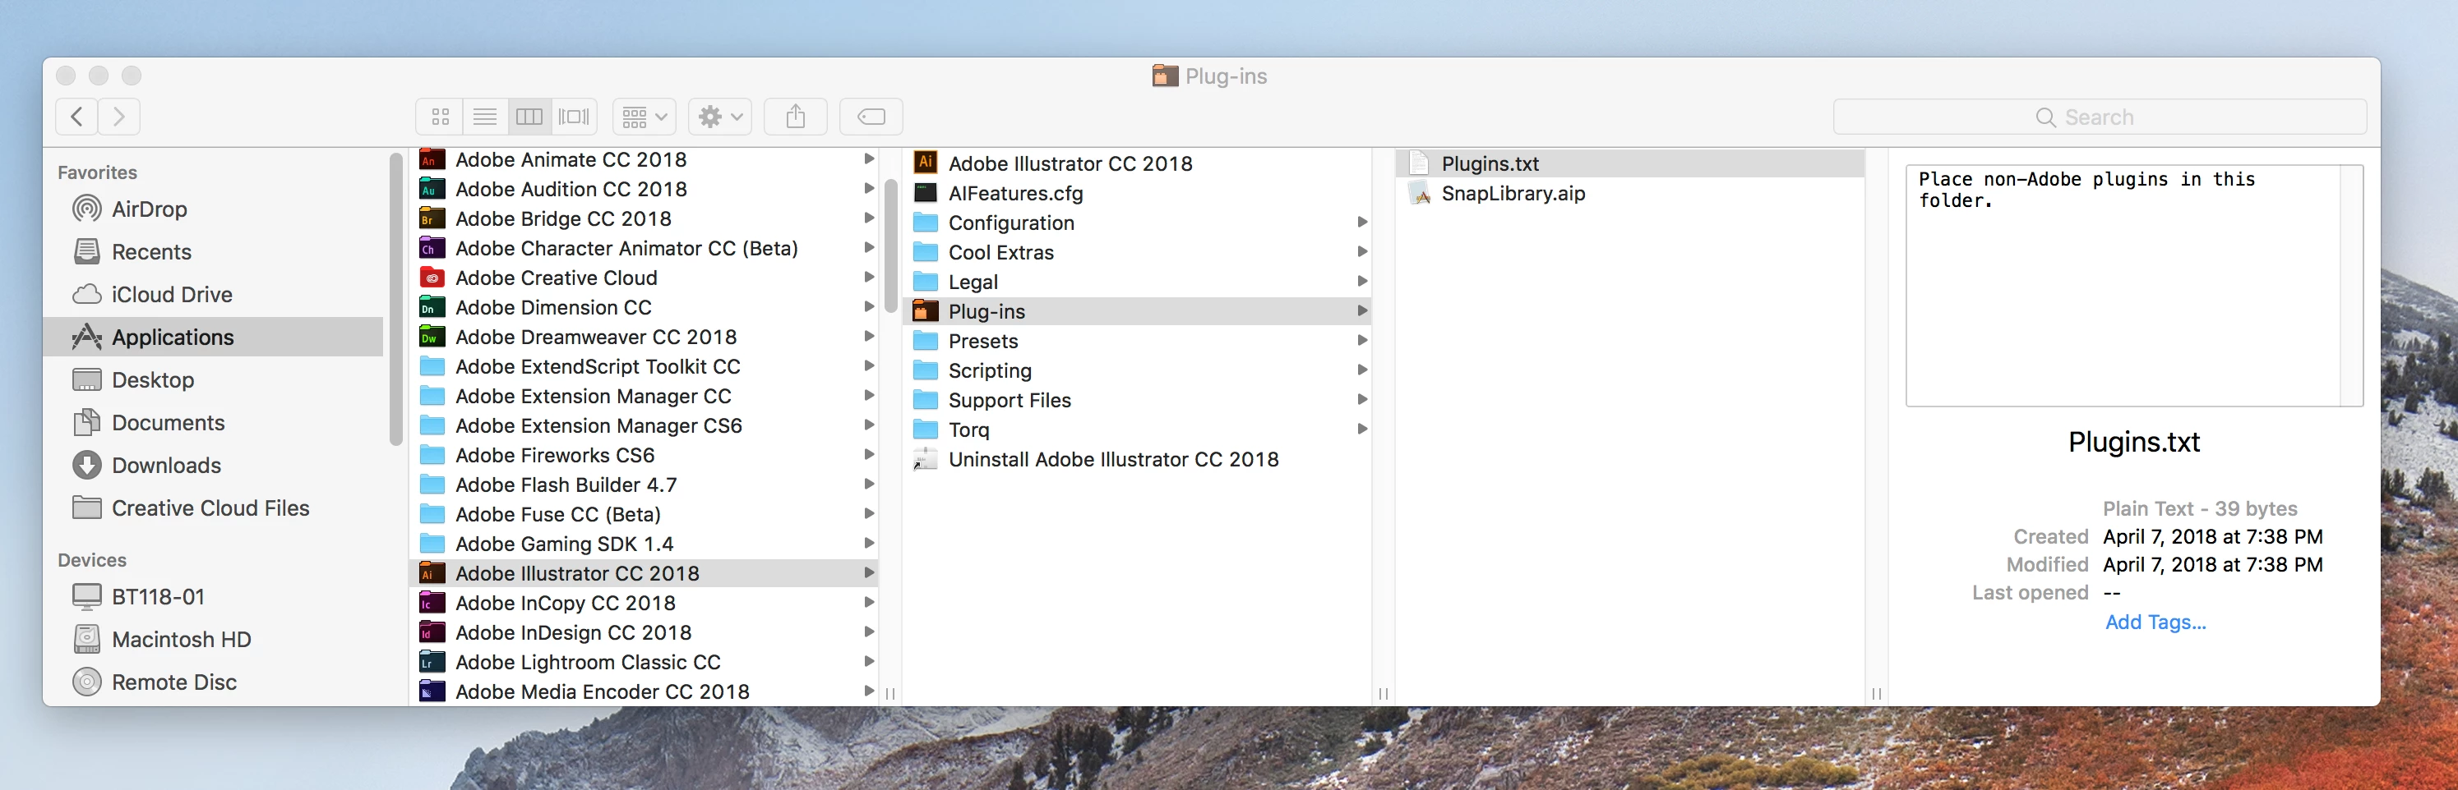
Task: Select Adobe Bridge CC 2018 folder icon
Action: point(432,218)
